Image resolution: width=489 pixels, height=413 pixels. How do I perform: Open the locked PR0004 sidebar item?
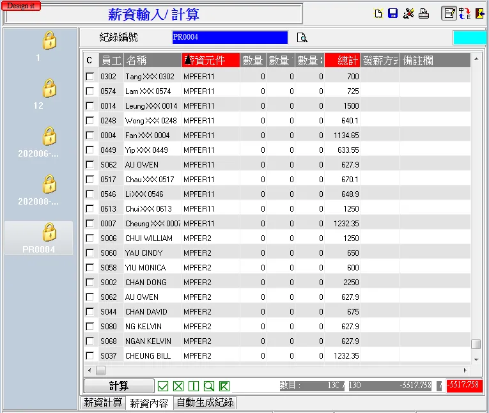38,237
